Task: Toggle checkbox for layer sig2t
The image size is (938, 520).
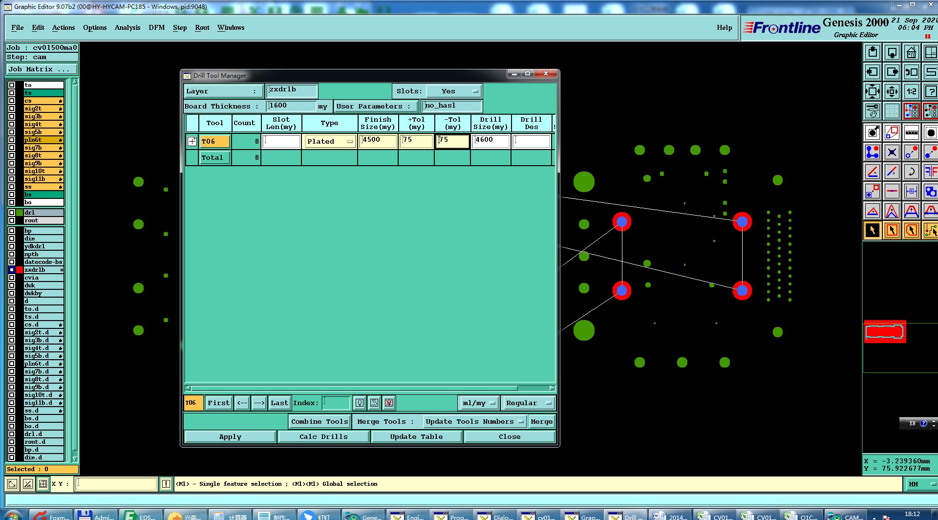Action: (x=12, y=108)
